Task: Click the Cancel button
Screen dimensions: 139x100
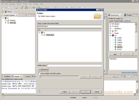Action: coord(97,92)
